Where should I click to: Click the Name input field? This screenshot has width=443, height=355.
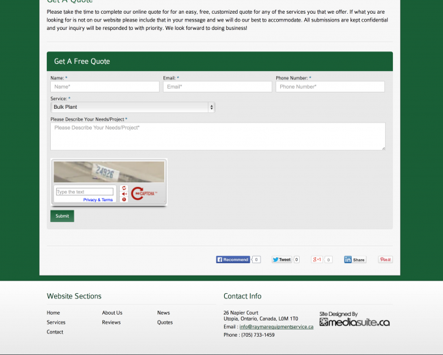coord(104,87)
